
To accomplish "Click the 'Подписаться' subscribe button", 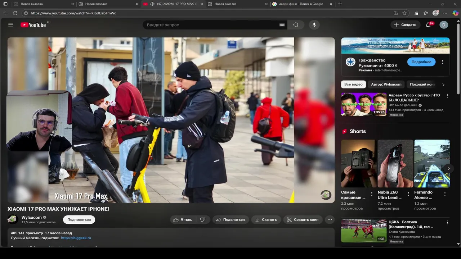I will 79,219.
